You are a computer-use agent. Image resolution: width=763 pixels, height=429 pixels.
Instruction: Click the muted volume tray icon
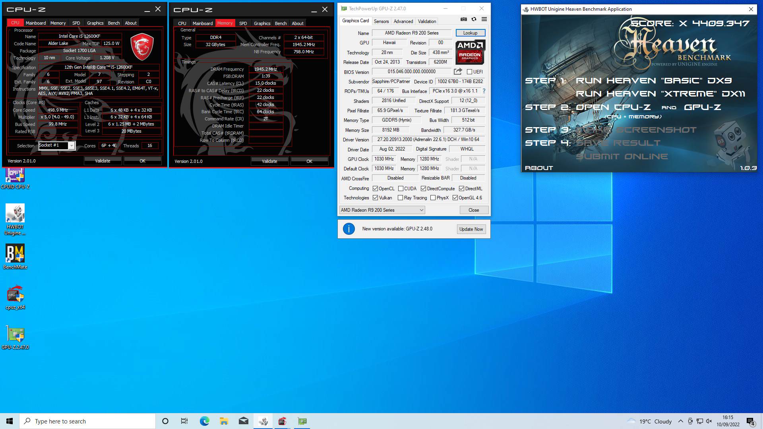point(709,421)
